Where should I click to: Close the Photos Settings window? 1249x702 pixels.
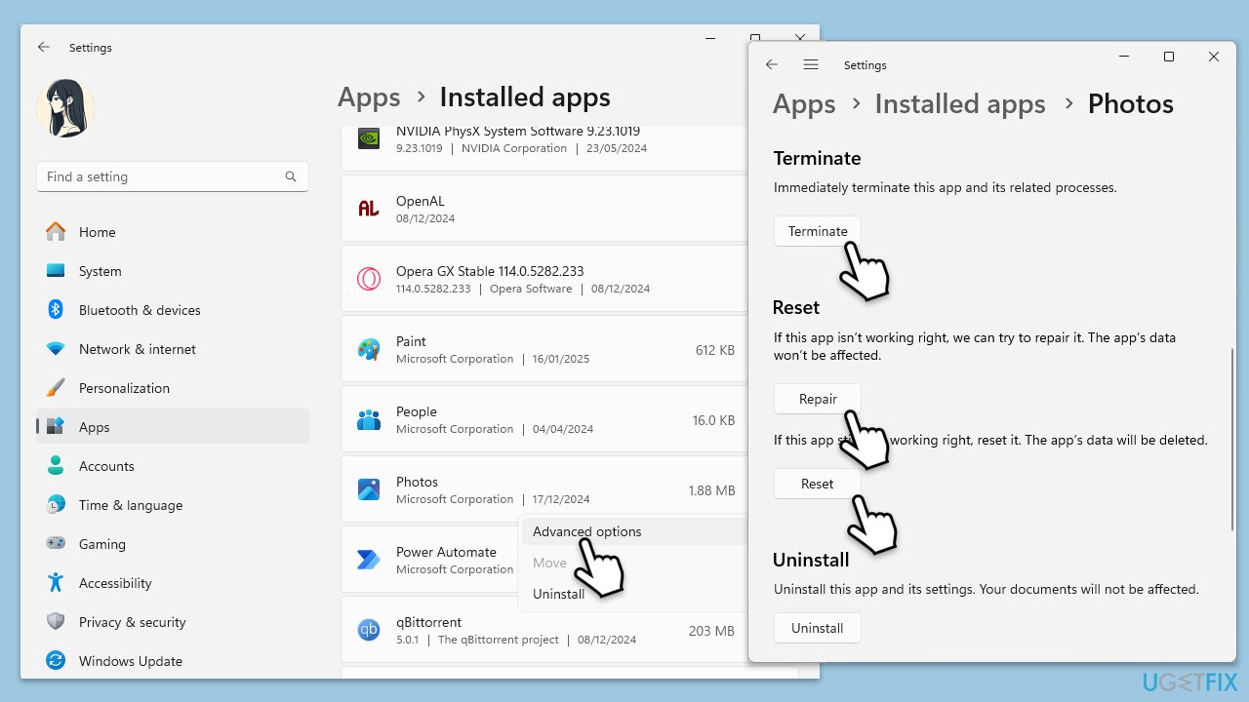coord(1214,58)
